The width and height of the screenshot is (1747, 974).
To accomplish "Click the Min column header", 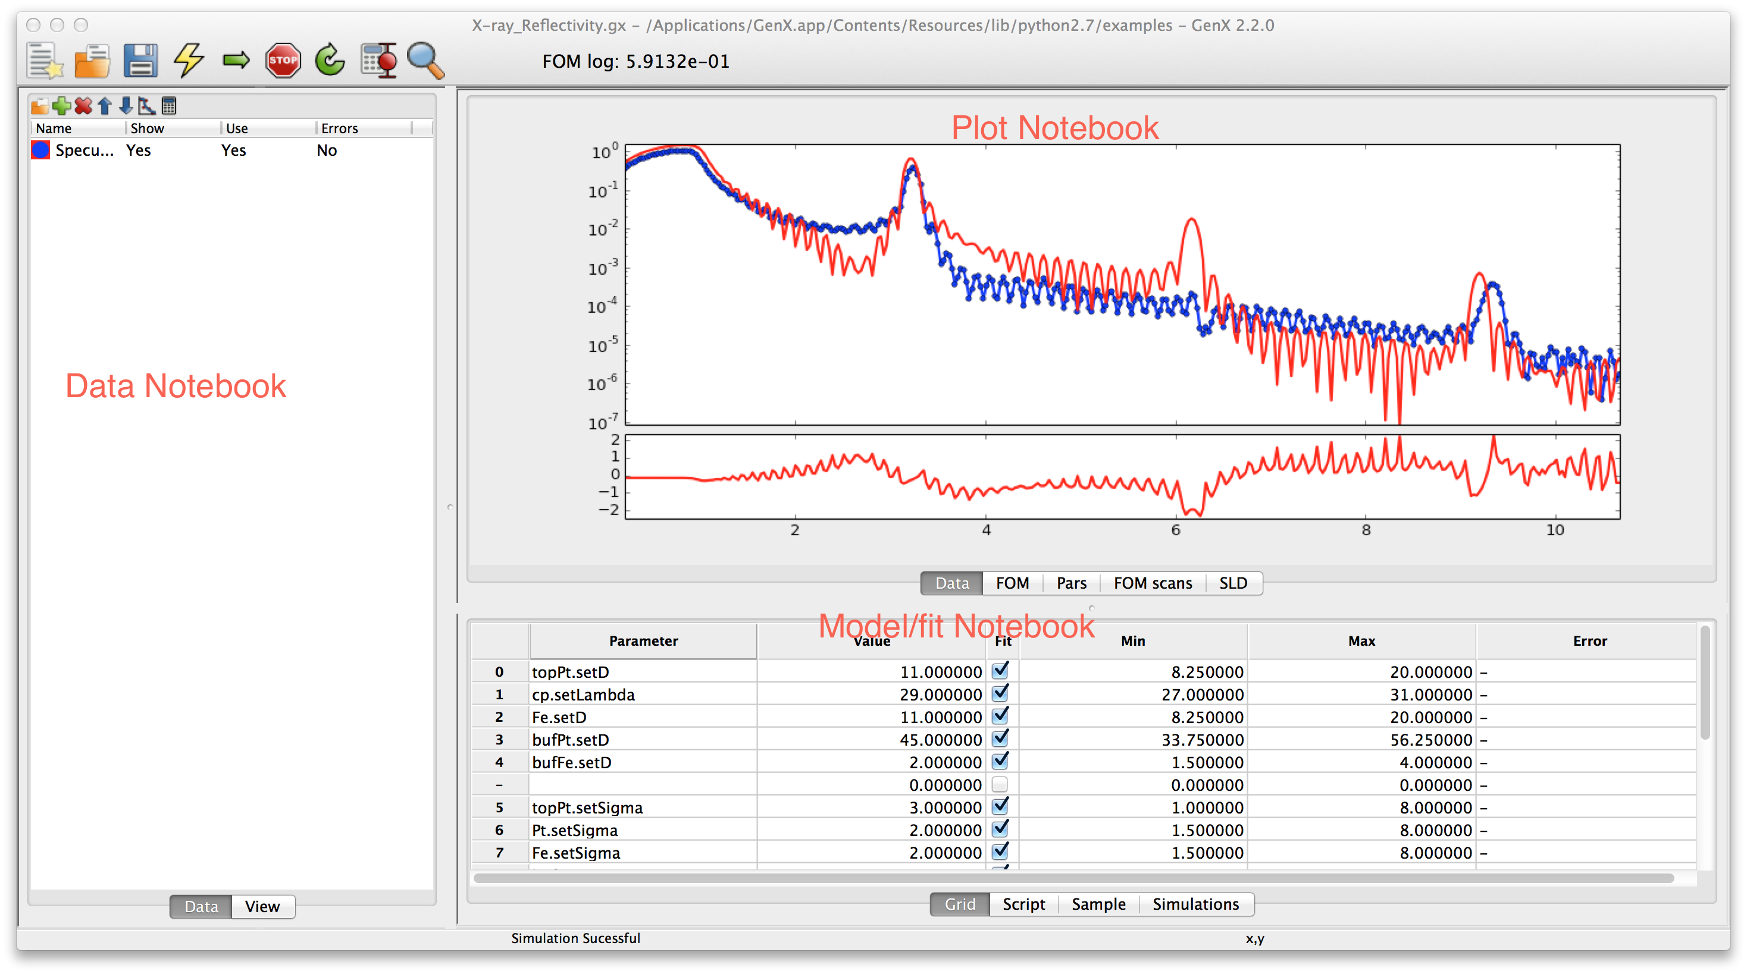I will tap(1132, 641).
